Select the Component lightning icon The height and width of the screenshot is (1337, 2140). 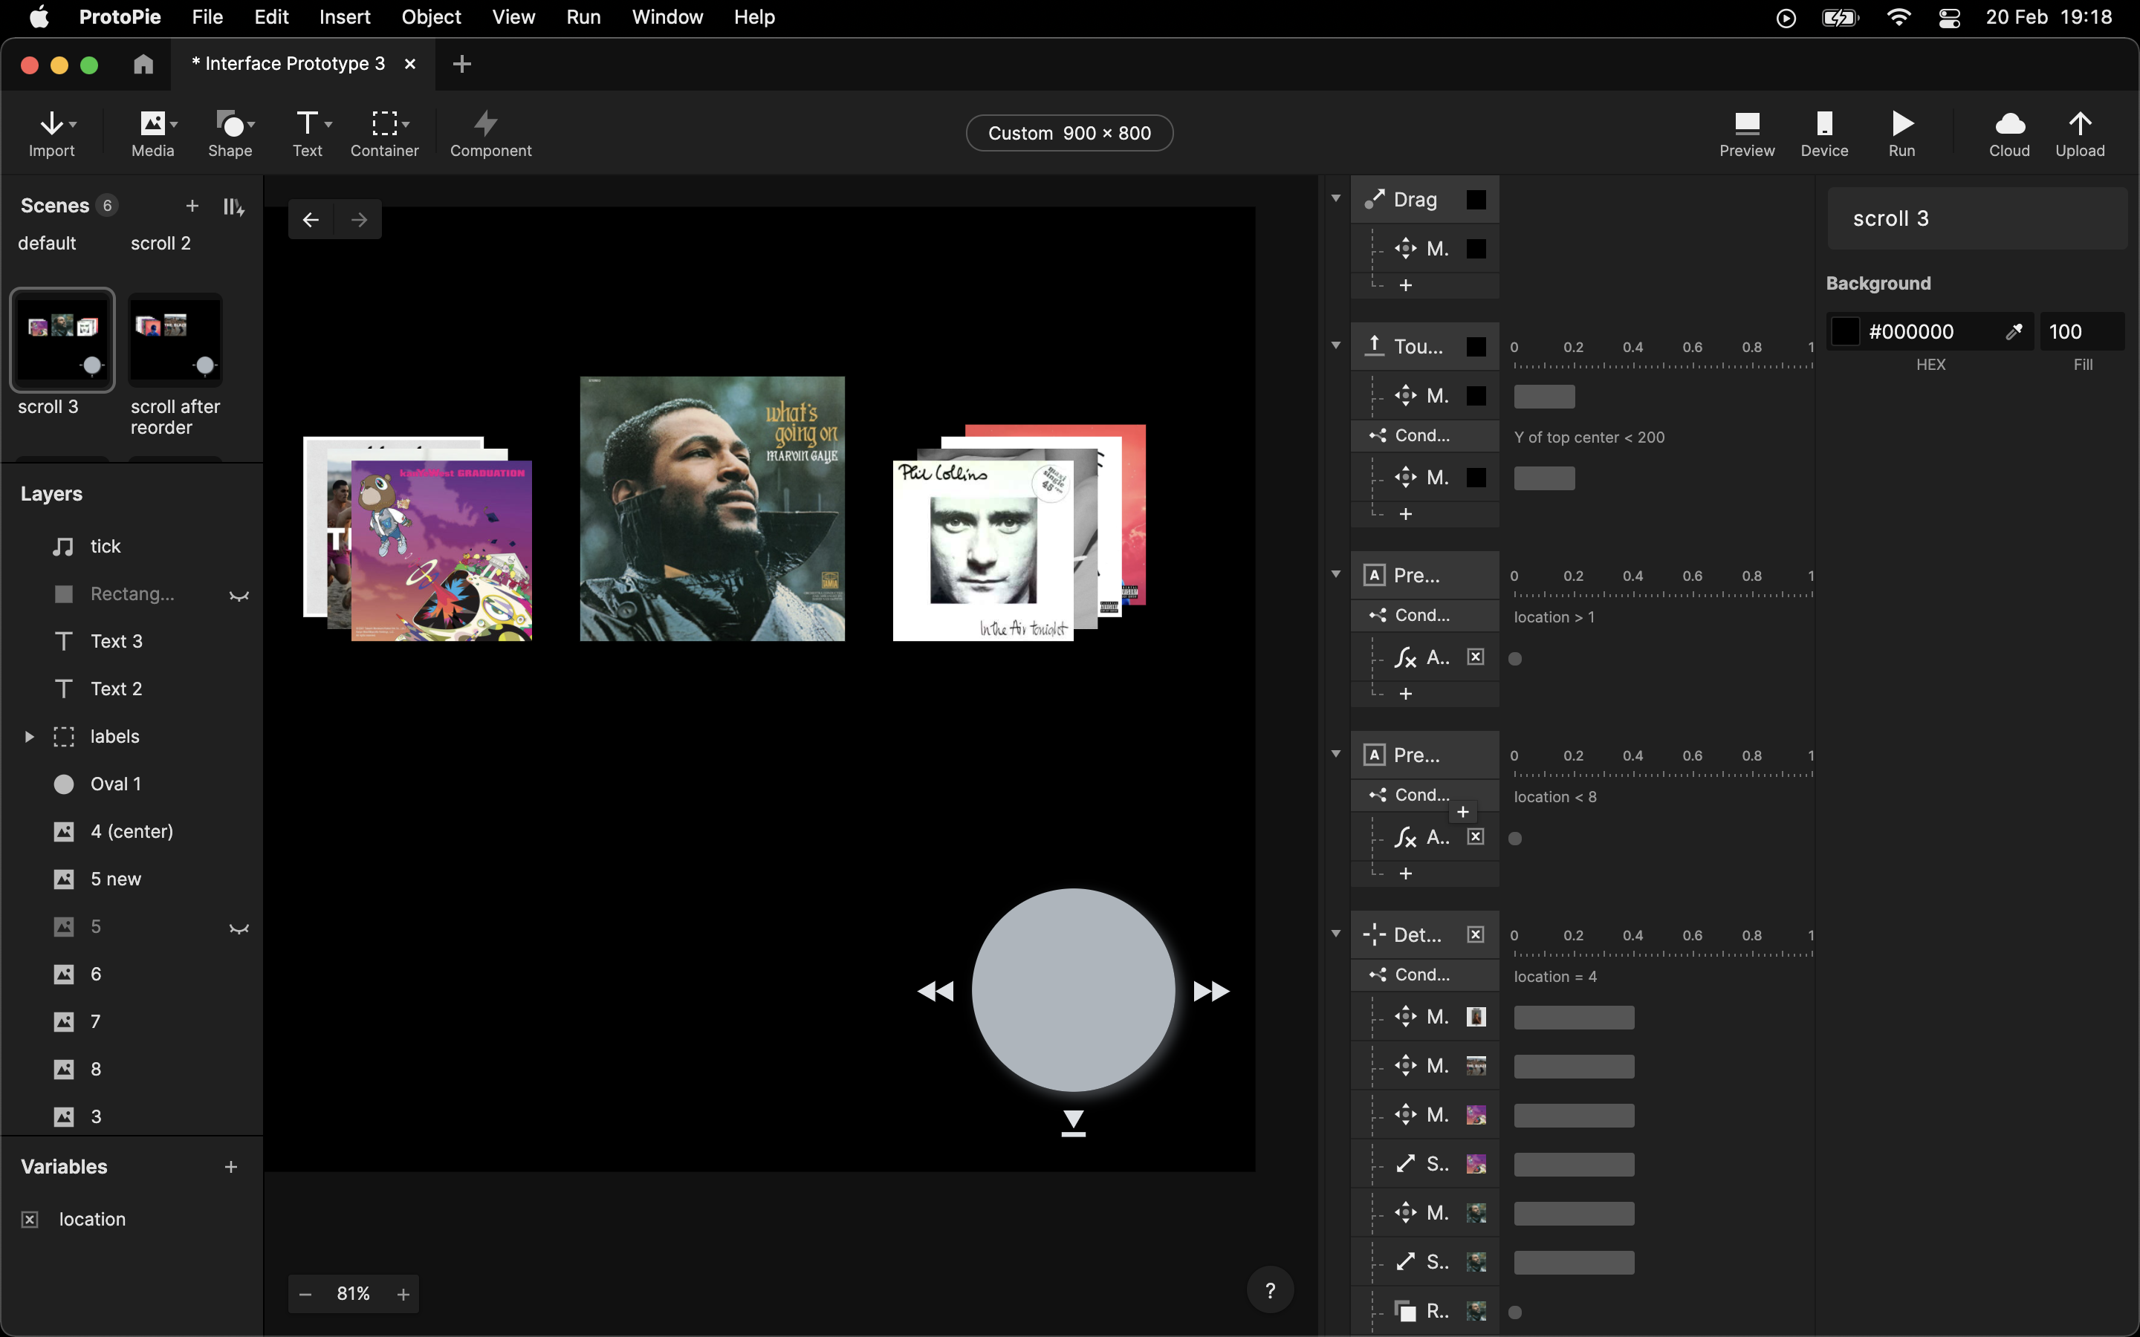[x=485, y=123]
